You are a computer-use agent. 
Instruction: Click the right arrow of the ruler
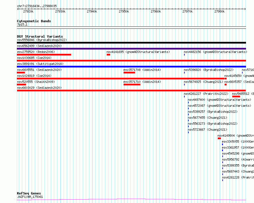245,9
